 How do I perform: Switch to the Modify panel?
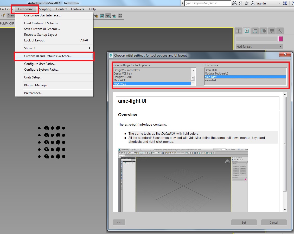(247, 31)
